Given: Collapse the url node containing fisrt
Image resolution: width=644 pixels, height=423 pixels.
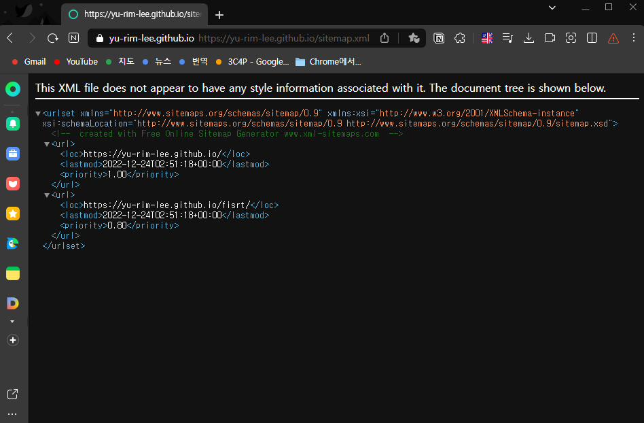Looking at the screenshot, I should click(x=47, y=195).
